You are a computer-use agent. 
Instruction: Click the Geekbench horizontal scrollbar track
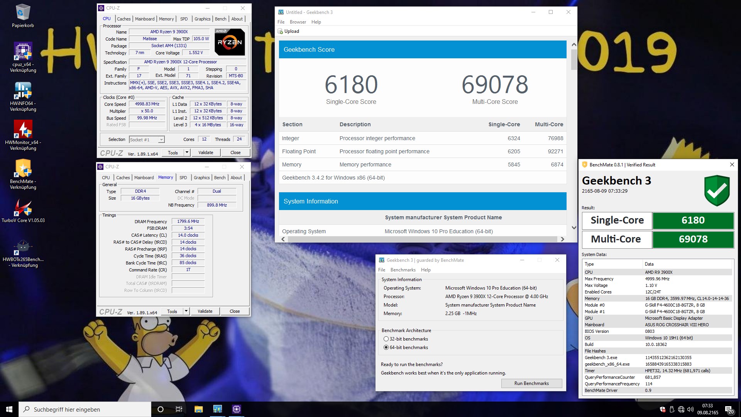click(423, 239)
